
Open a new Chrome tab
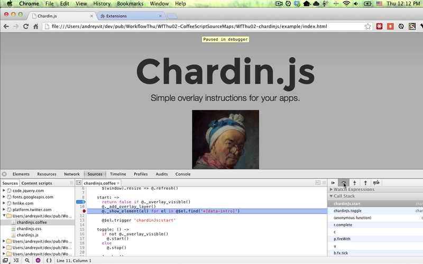(172, 16)
